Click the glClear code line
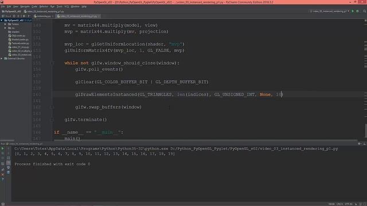This screenshot has width=367, height=206. (x=142, y=82)
